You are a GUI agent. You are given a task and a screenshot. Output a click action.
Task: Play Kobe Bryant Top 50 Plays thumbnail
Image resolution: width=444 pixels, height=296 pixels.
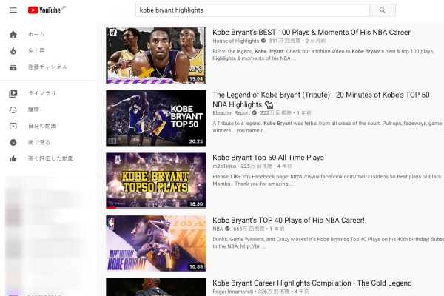pyautogui.click(x=156, y=181)
